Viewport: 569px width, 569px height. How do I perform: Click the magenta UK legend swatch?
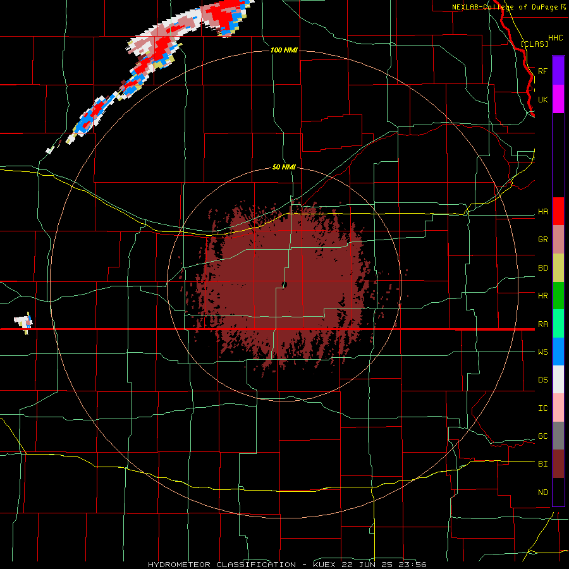point(558,99)
